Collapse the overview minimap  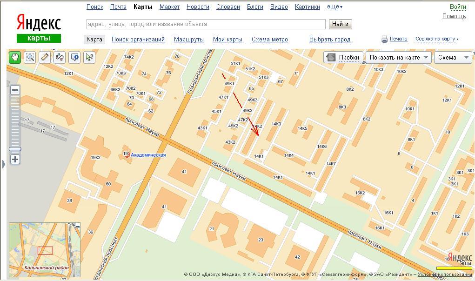pyautogui.click(x=78, y=226)
